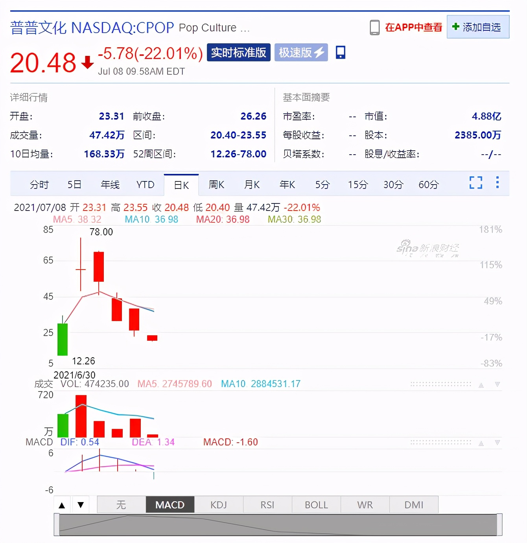Click the MA20: 36.98 label
The image size is (527, 543).
point(223,219)
